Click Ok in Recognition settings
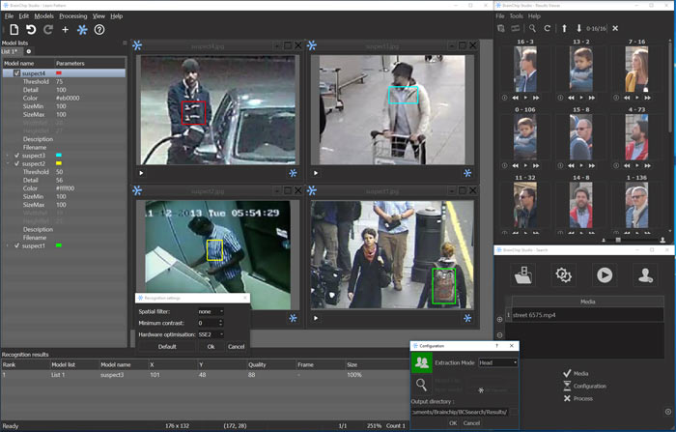The width and height of the screenshot is (676, 432). 211,347
